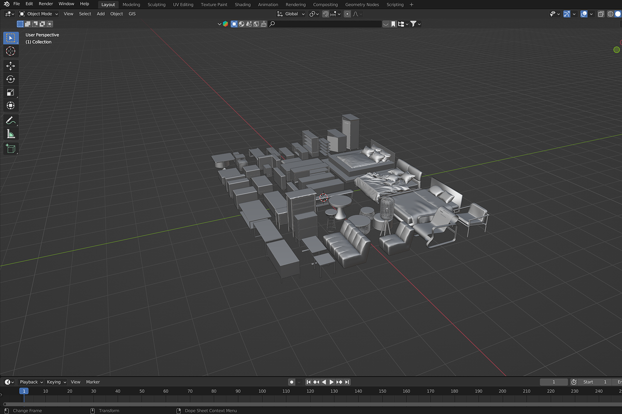Click the Start frame field
Screen dimensions: 622x414
(595, 382)
